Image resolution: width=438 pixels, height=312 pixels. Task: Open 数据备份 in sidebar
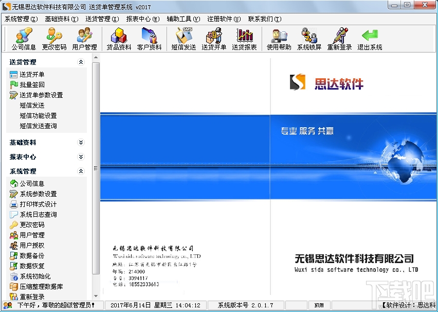(27, 256)
